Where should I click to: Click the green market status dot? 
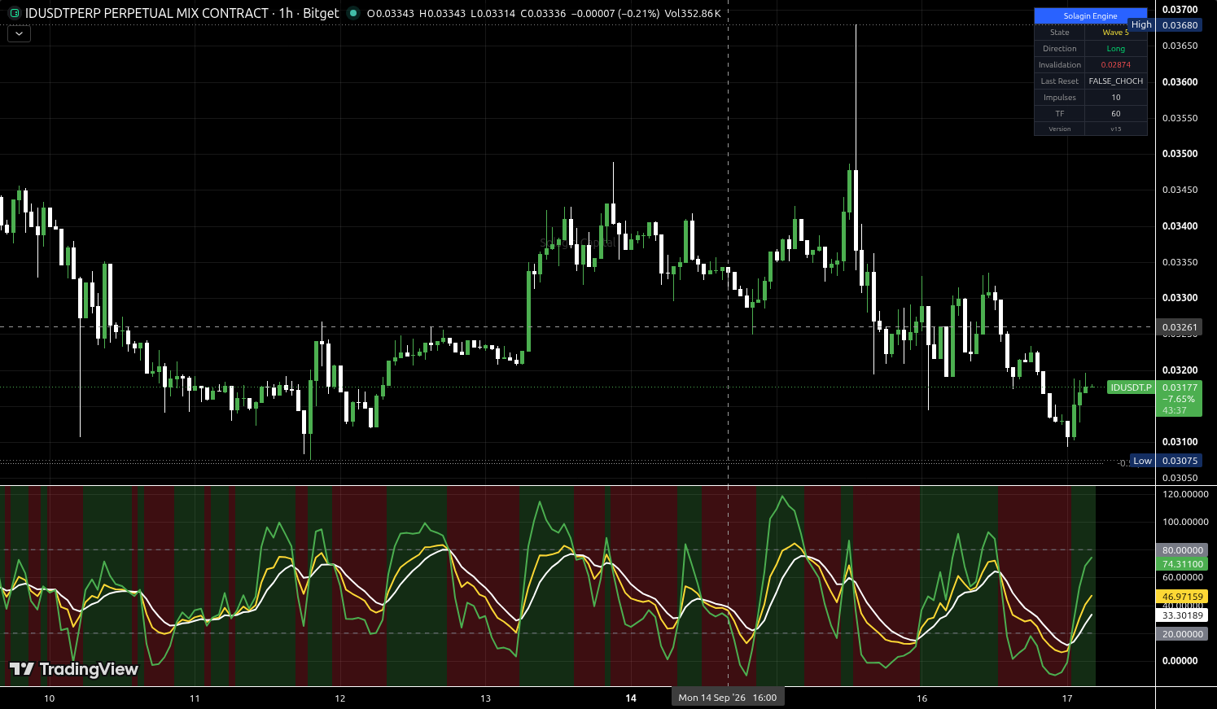352,13
